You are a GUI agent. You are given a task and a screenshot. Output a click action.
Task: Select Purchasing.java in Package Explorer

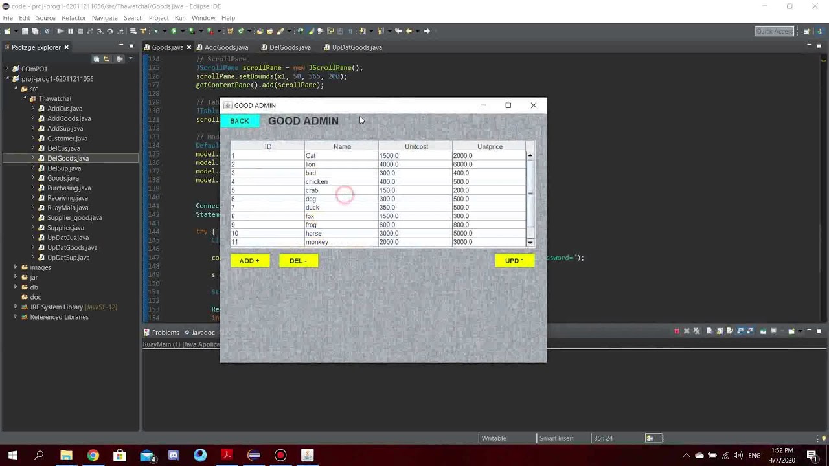[69, 188]
